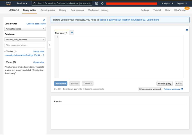Viewport: 192px width, 135px height.
Task: Open the Saved queries tab
Action: tap(48, 10)
